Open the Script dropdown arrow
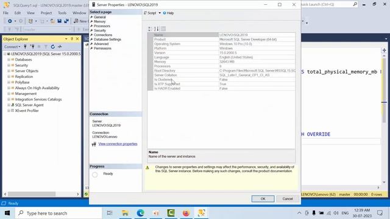This screenshot has width=390, height=219. [160, 13]
